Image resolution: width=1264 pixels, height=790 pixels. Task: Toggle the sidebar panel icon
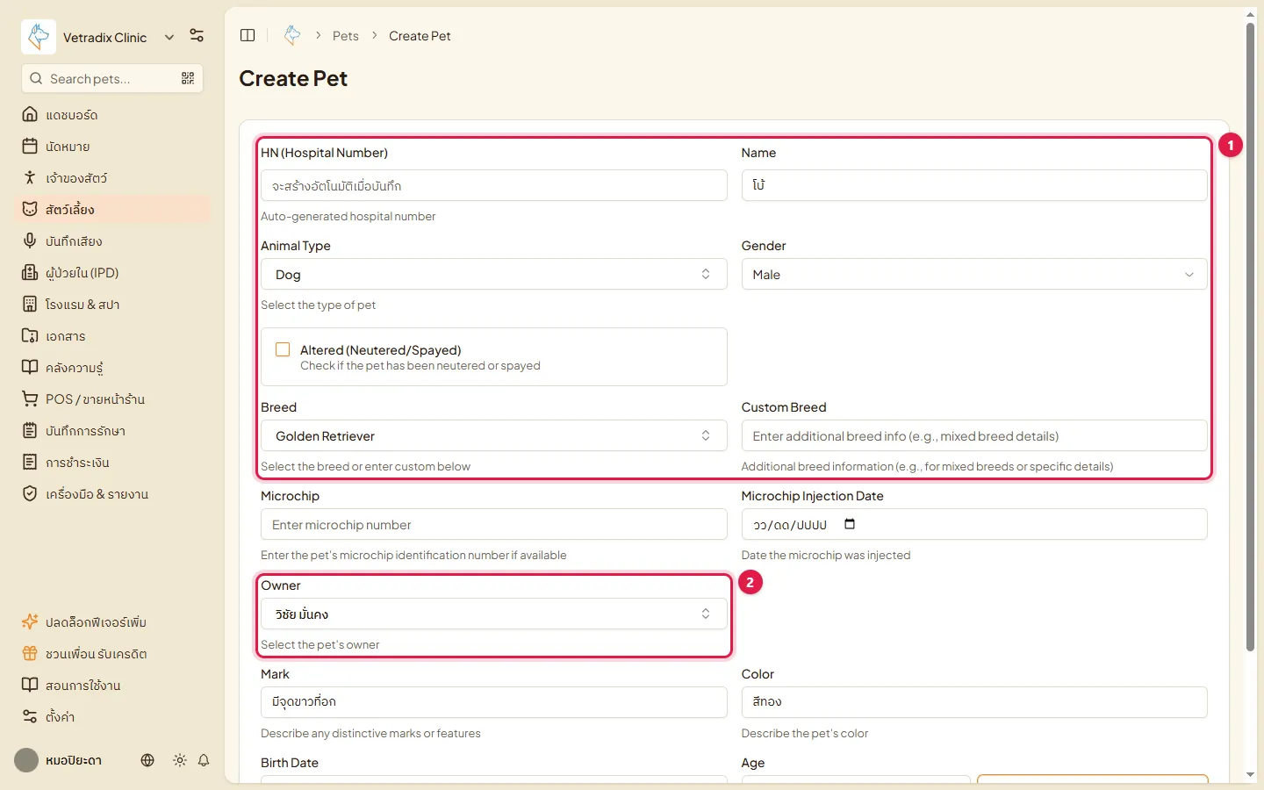point(248,36)
